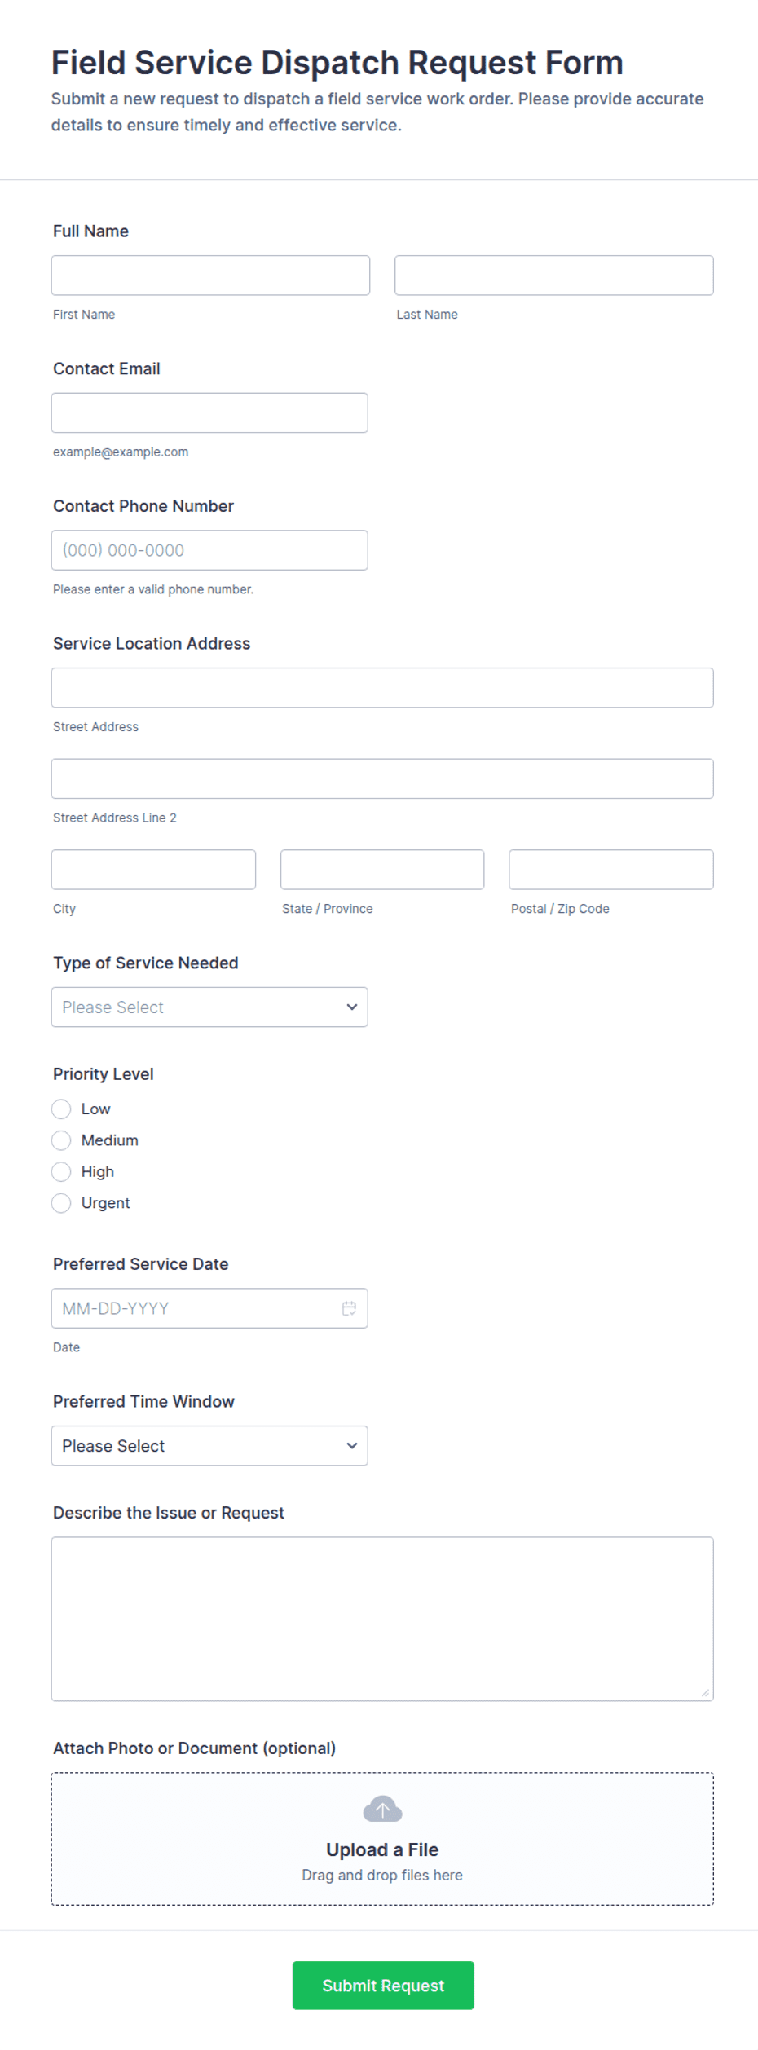Expand the Preferred Time Window dropdown
This screenshot has width=758, height=2050.
209,1446
